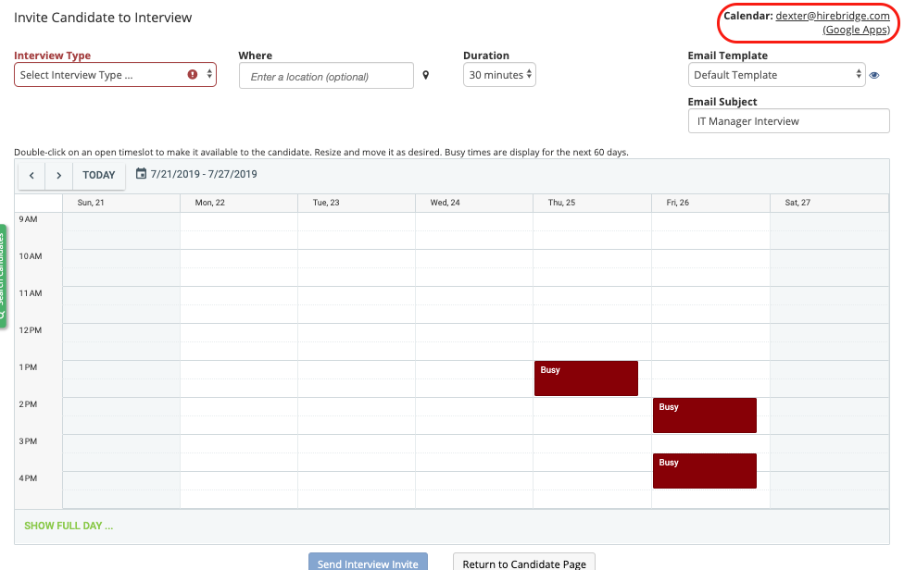Click Send Interview Invite
The width and height of the screenshot is (904, 570).
point(368,563)
